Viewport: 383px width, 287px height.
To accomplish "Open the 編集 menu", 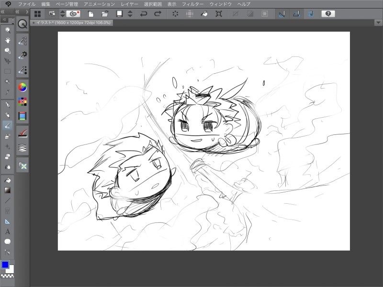I will pos(45,4).
